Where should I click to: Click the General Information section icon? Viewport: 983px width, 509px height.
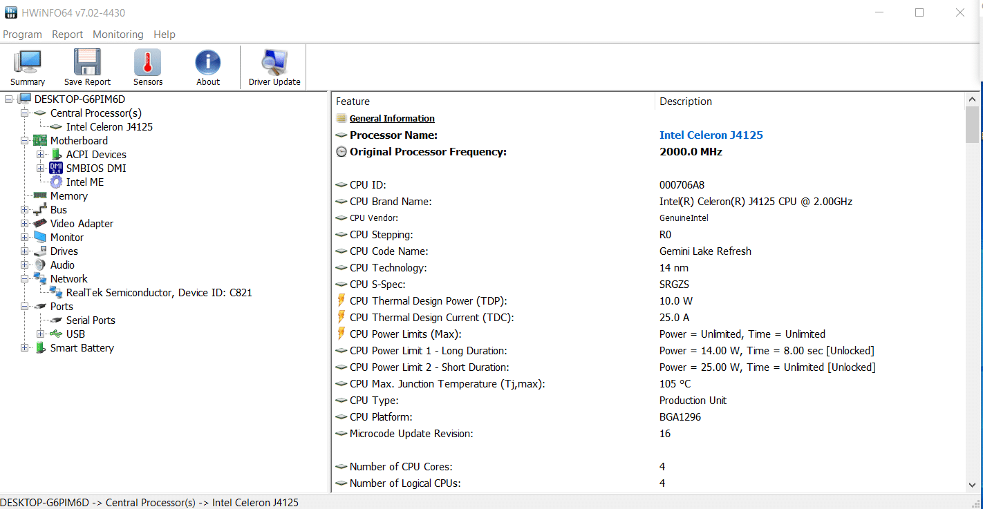point(341,118)
